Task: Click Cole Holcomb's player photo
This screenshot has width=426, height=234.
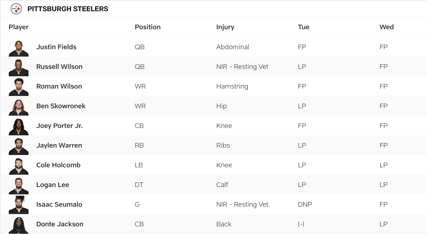Action: pos(19,166)
